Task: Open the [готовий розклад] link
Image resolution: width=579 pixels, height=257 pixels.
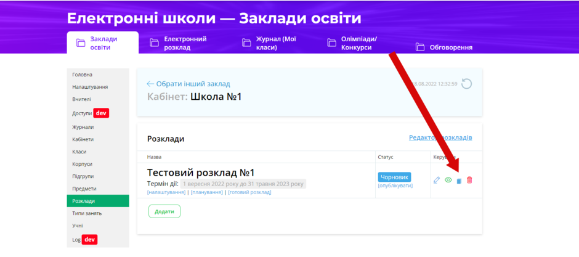Action: coord(249,192)
